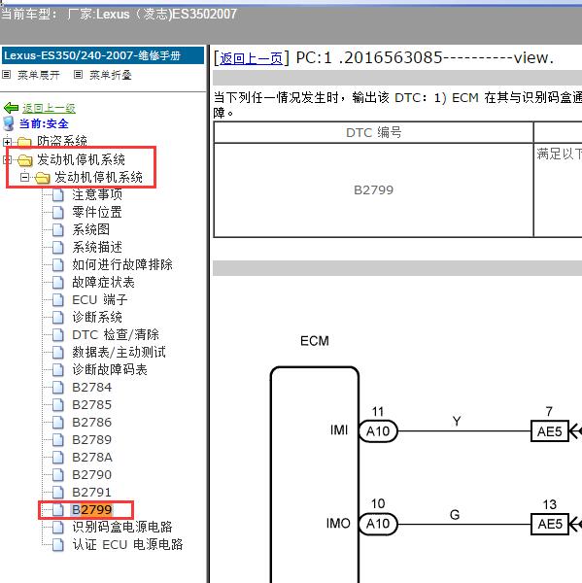Open the 诊断系统 page
The image size is (582, 583).
click(97, 317)
